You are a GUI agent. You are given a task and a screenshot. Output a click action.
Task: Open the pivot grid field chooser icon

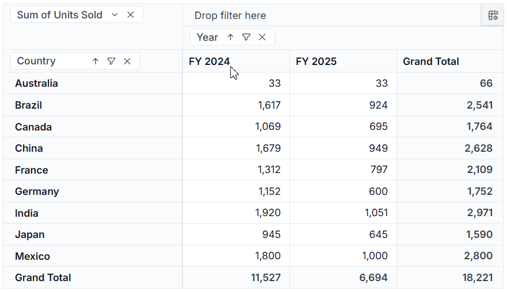(x=493, y=15)
